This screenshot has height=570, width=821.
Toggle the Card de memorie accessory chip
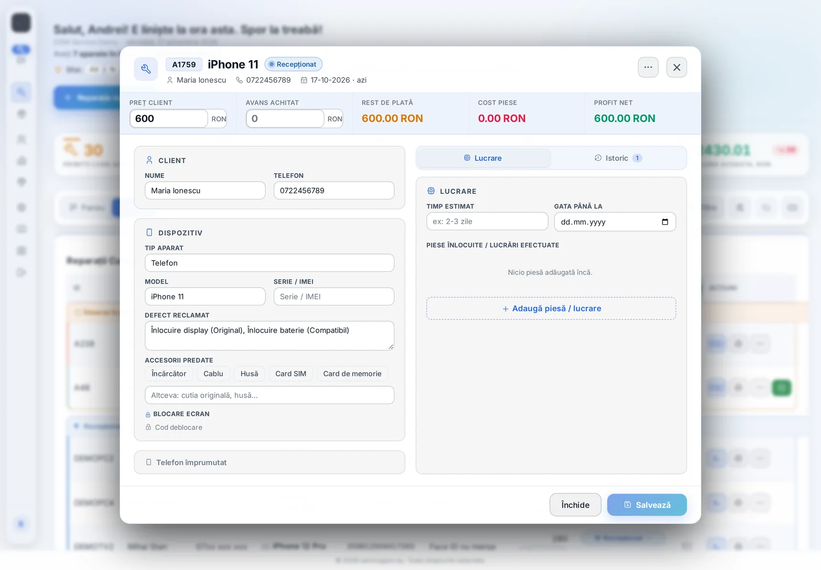(352, 374)
